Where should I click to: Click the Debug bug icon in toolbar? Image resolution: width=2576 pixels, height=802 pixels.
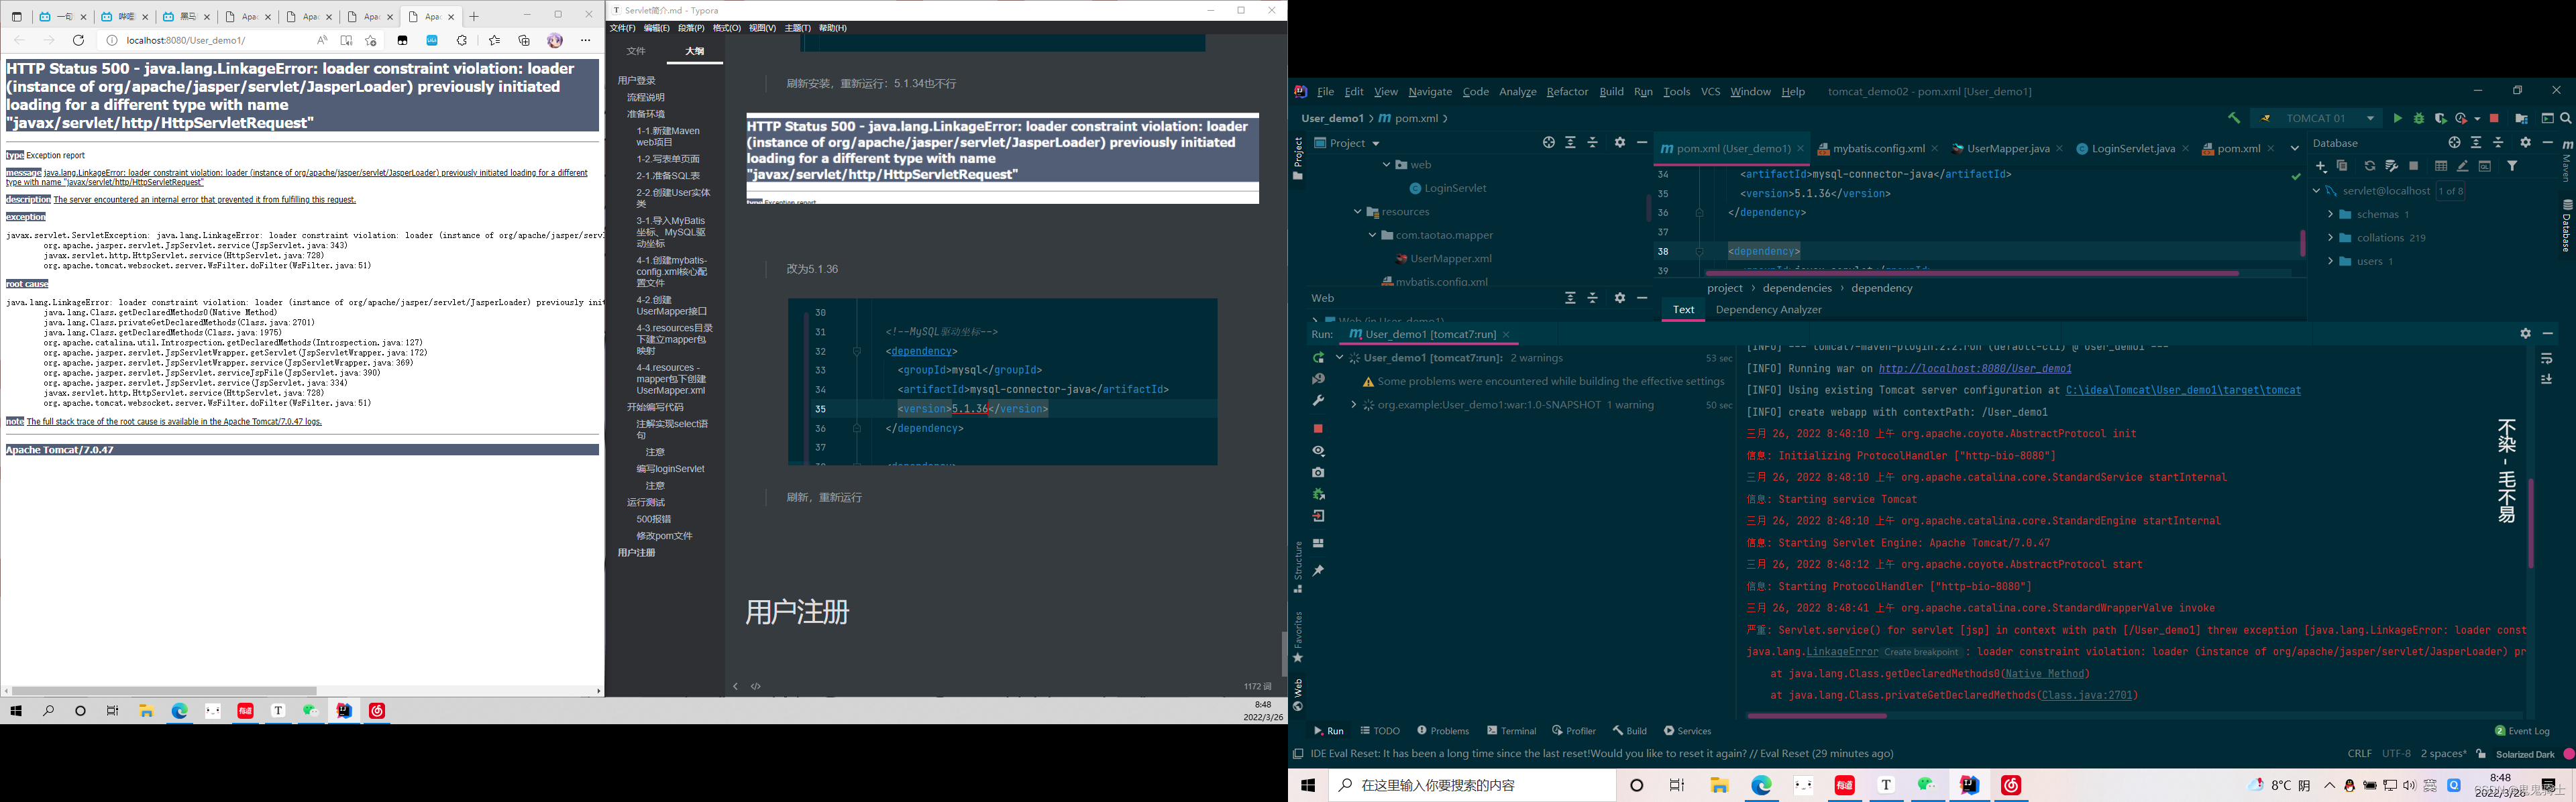(2419, 118)
